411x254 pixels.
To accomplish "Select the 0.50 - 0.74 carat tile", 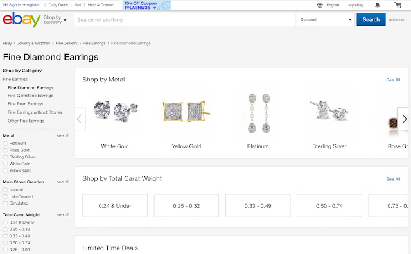I will [329, 205].
